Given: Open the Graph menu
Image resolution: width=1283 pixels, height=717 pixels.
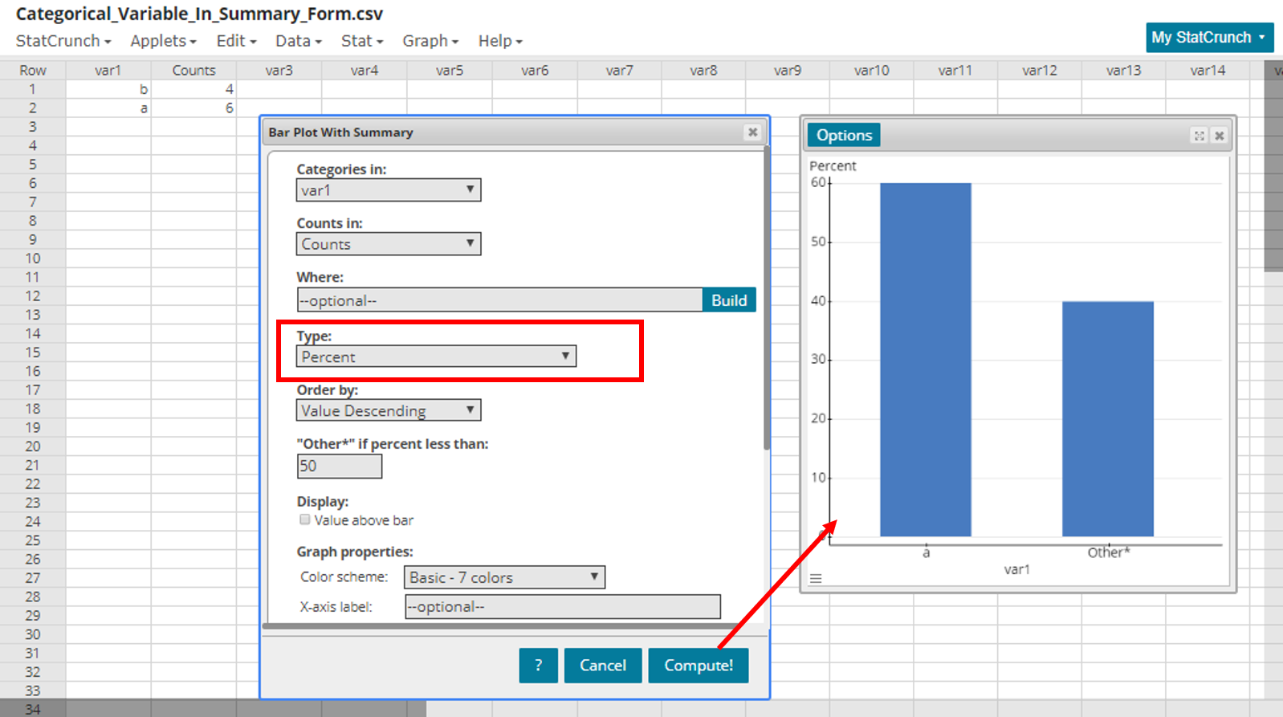Looking at the screenshot, I should [x=430, y=41].
